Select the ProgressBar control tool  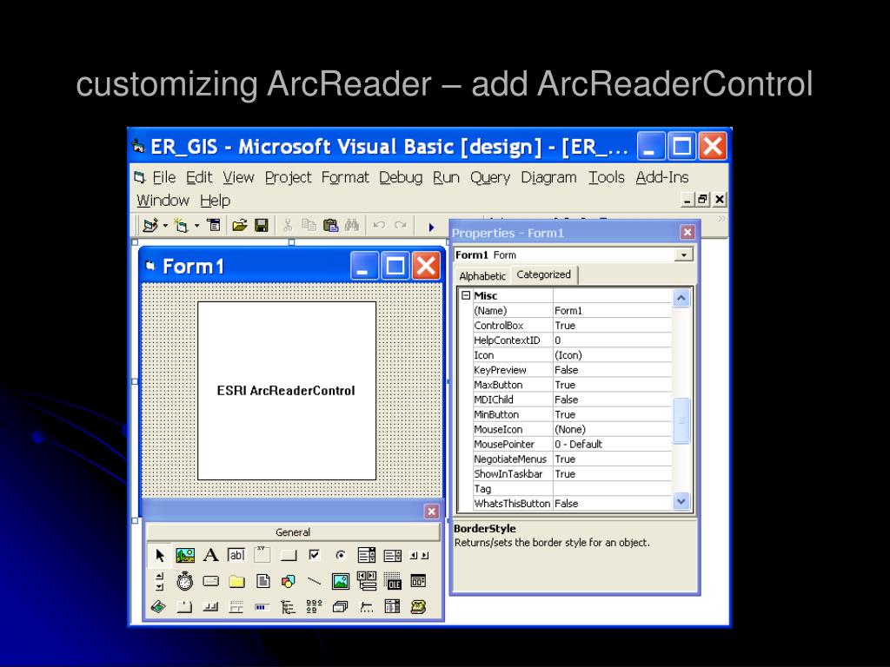pyautogui.click(x=261, y=607)
